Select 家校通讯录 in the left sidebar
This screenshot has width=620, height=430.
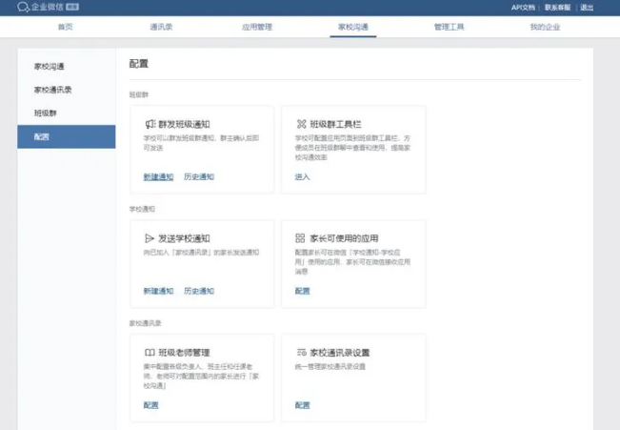pyautogui.click(x=53, y=90)
